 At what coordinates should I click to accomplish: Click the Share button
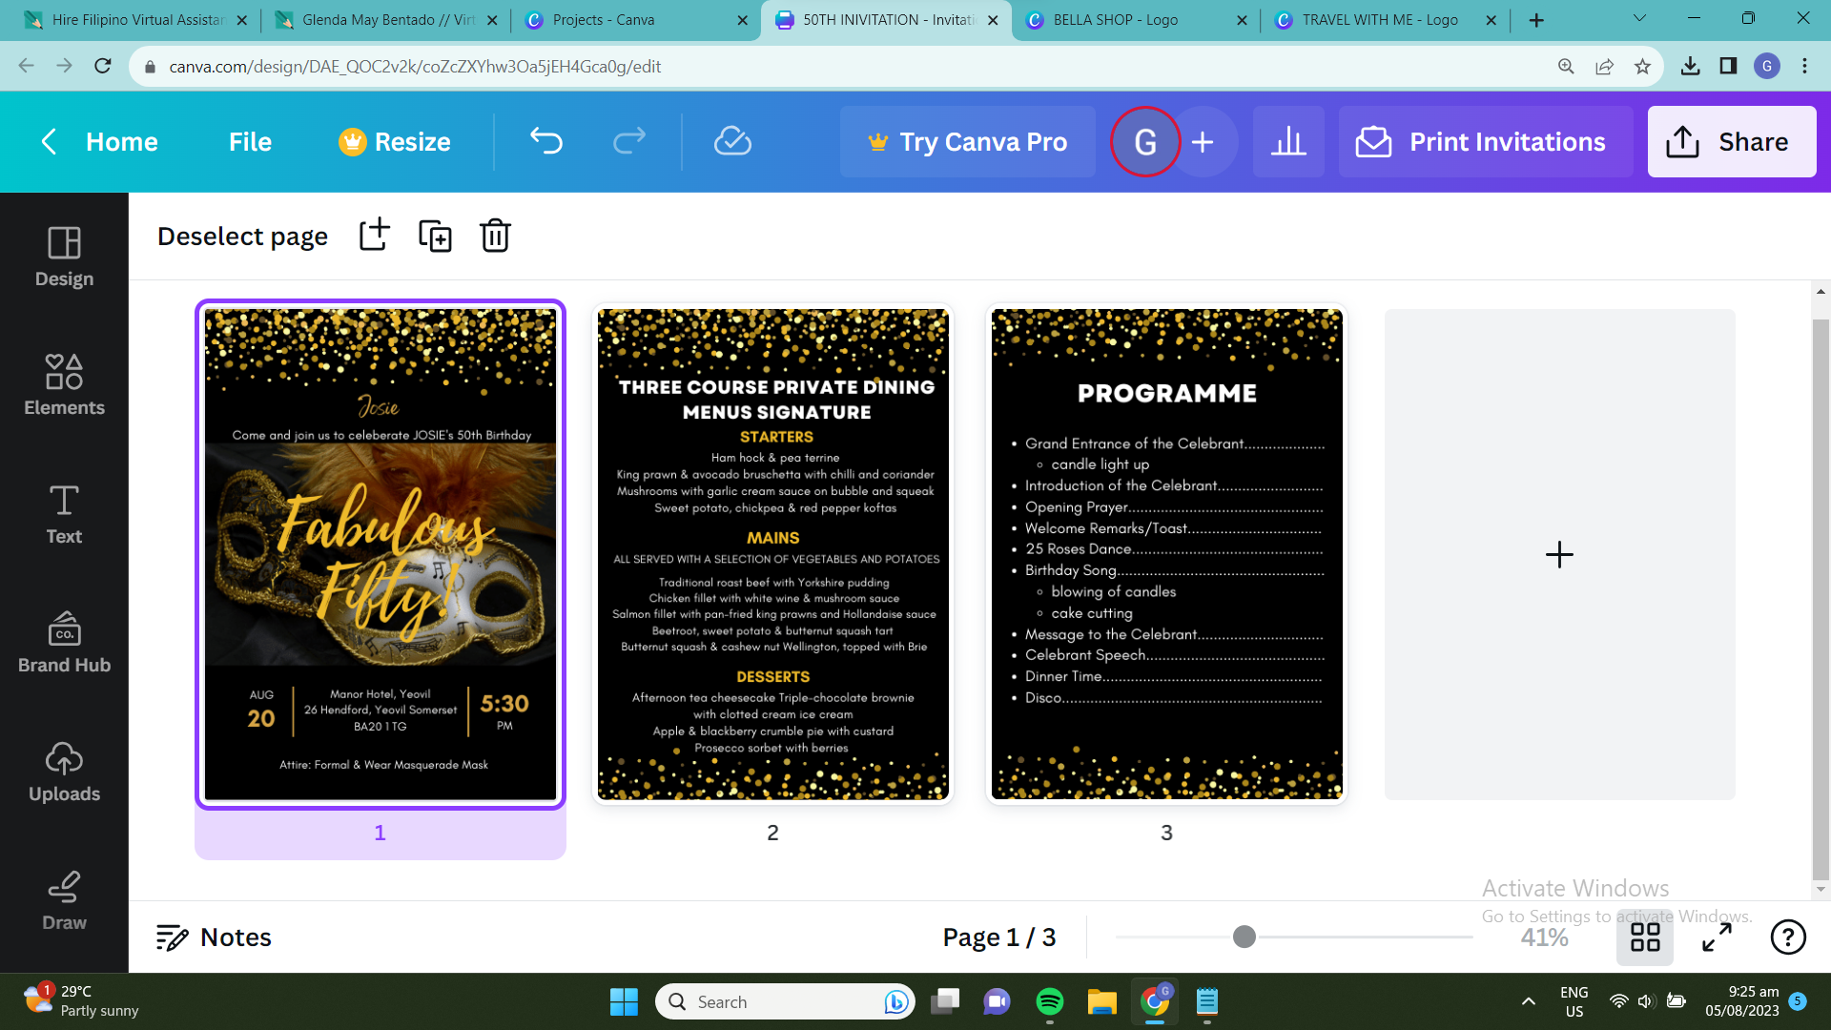(1731, 141)
